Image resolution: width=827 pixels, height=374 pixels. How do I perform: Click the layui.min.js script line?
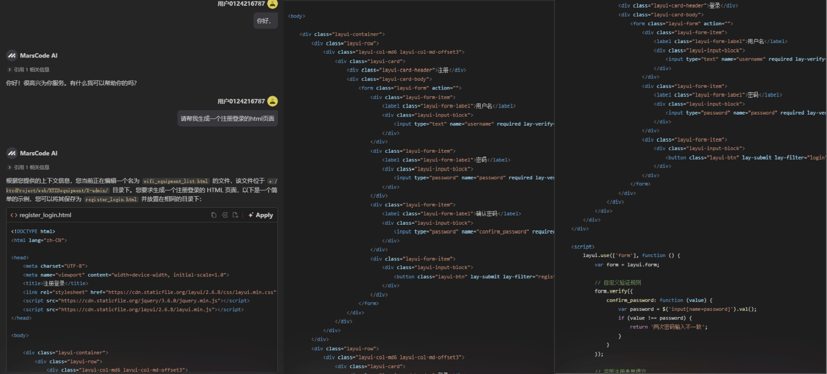(133, 310)
